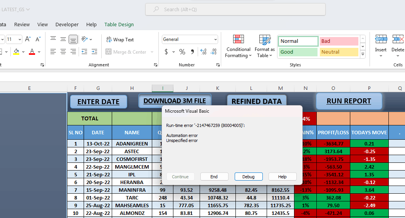Viewport: 405px width, 218px height.
Task: Click the RUN REPORT button
Action: click(349, 101)
